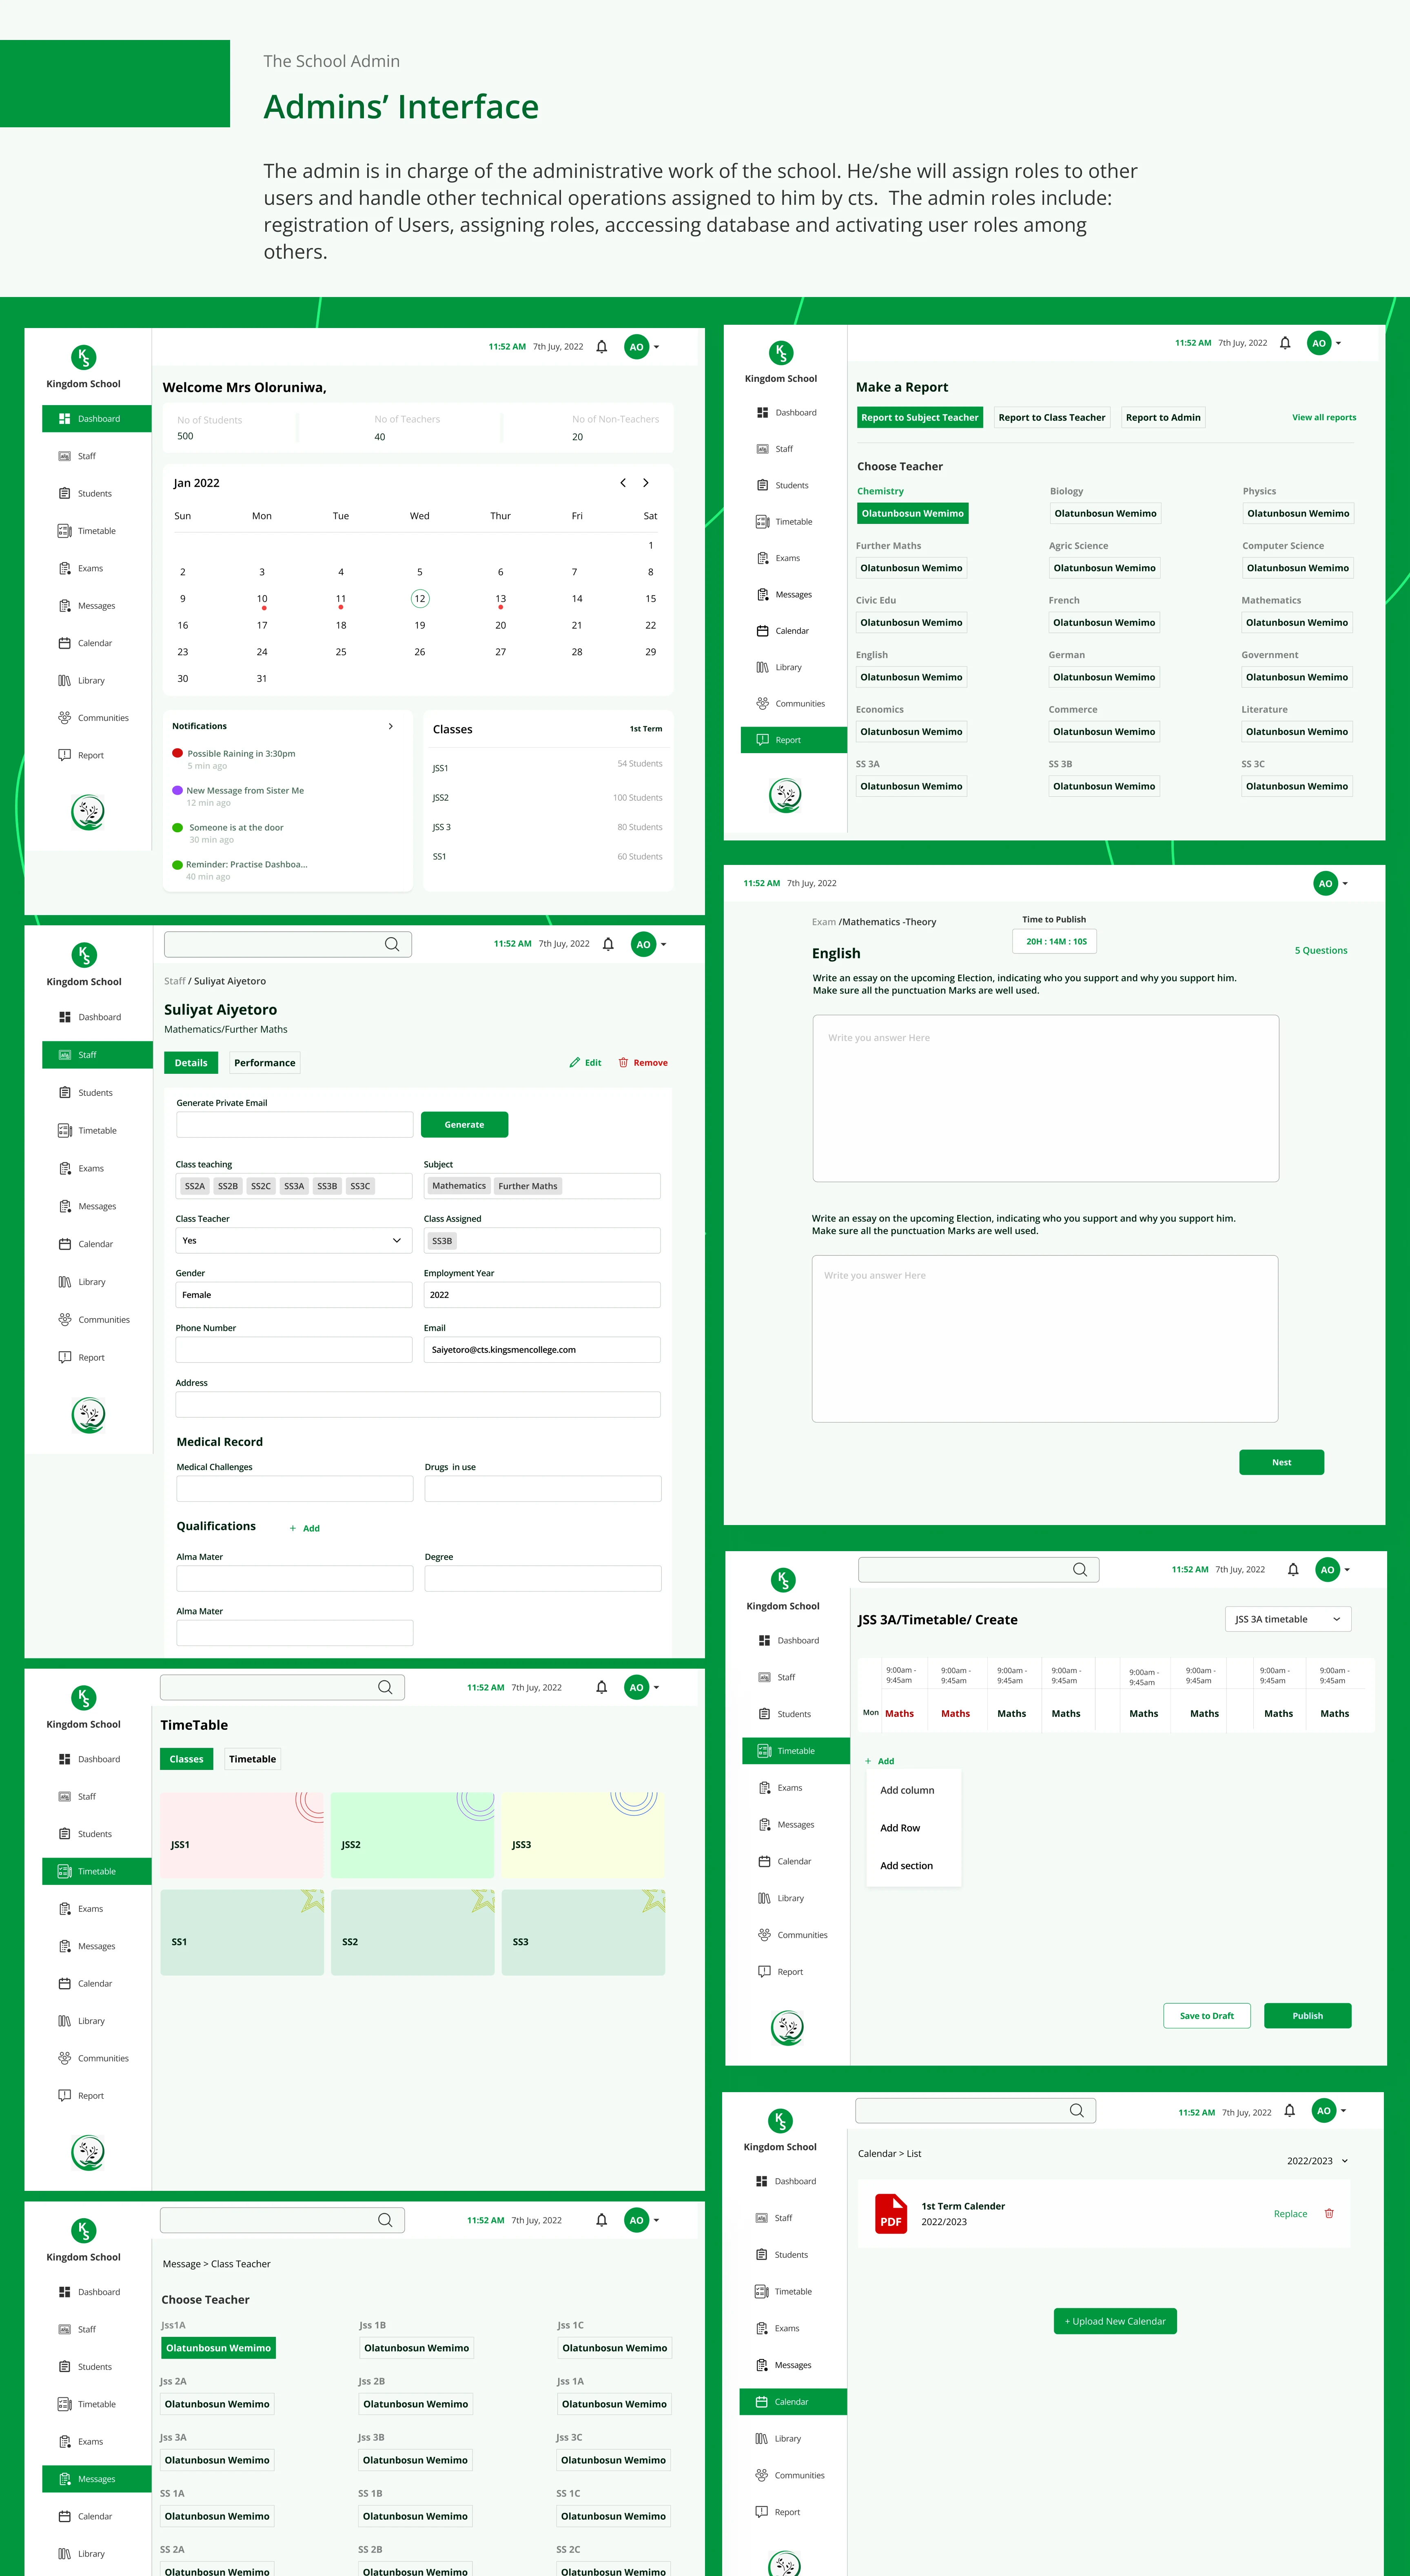1410x2576 pixels.
Task: Switch to Report to Admin tab
Action: click(x=1163, y=418)
